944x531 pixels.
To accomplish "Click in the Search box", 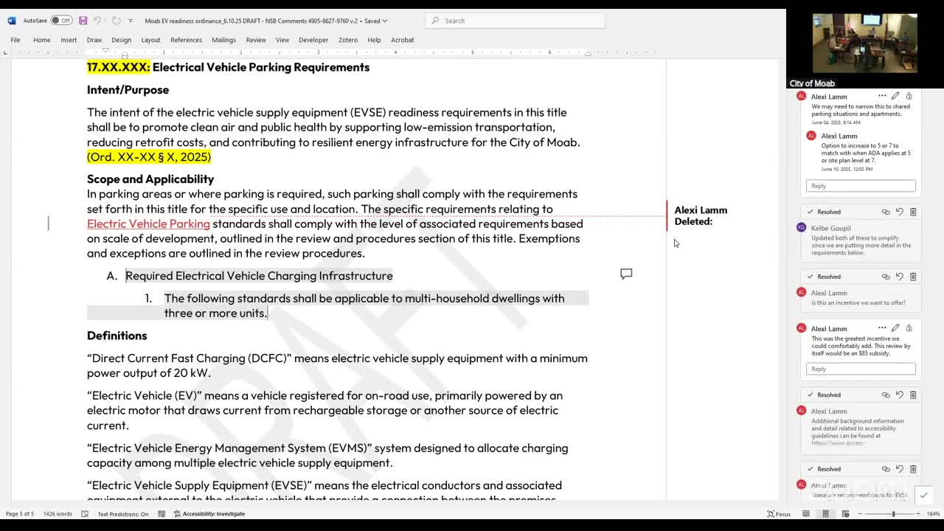I will tap(516, 21).
